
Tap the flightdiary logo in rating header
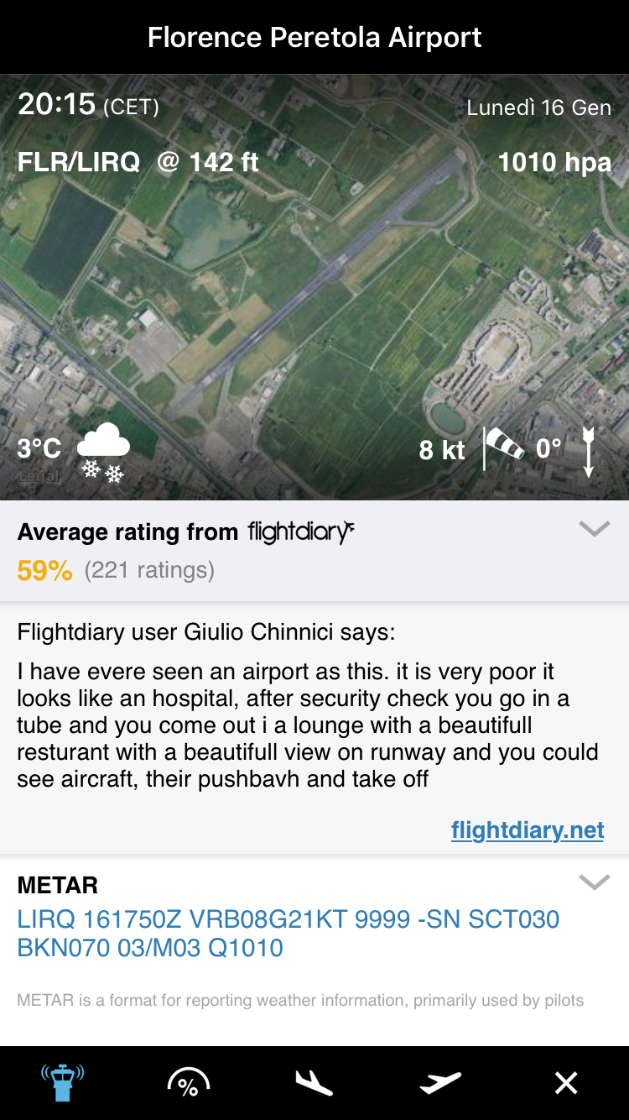coord(301,531)
